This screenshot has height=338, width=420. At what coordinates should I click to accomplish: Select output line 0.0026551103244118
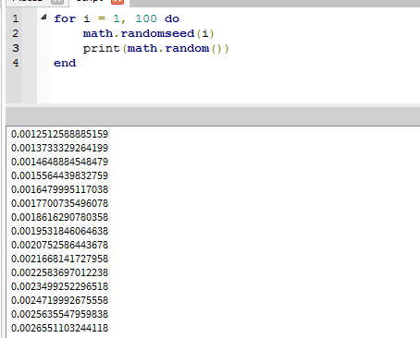click(x=59, y=328)
